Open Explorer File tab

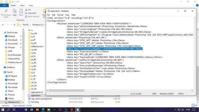point(4,6)
